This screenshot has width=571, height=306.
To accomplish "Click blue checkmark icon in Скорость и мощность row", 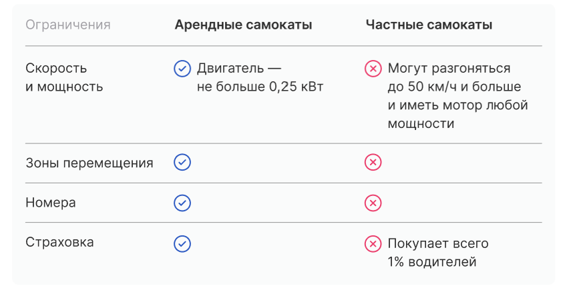I will (182, 69).
